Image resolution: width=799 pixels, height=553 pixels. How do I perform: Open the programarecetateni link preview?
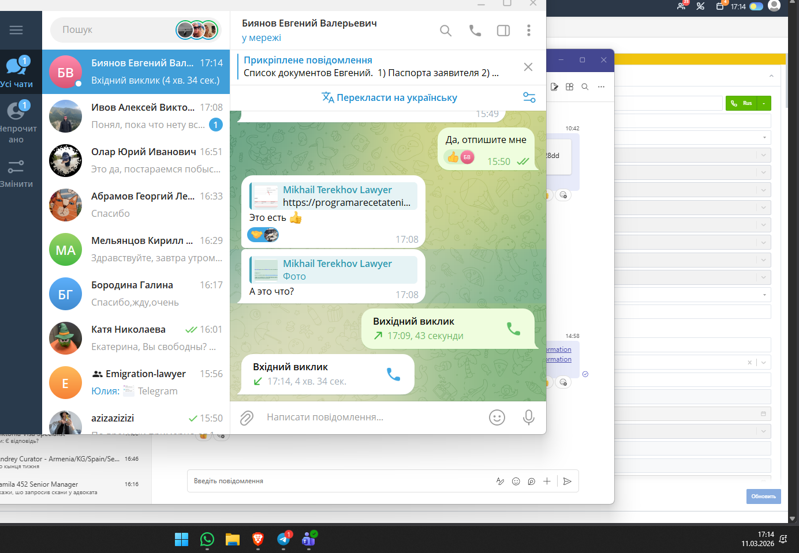pos(334,196)
